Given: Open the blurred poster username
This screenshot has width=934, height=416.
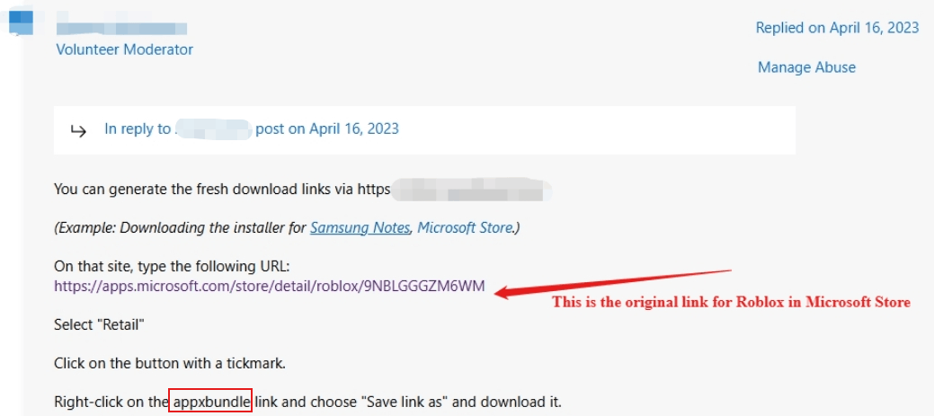Looking at the screenshot, I should [x=122, y=28].
